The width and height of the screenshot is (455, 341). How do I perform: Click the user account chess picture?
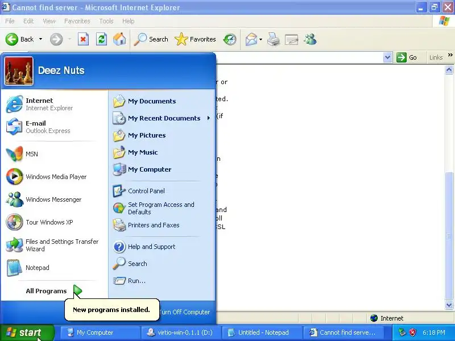(19, 71)
